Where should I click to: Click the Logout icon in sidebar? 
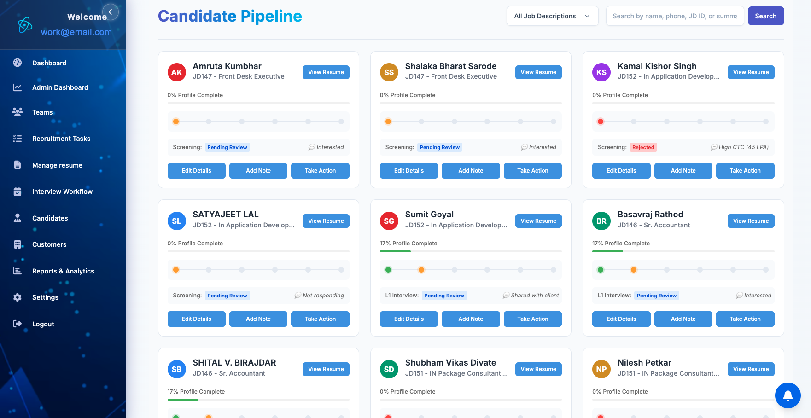18,324
